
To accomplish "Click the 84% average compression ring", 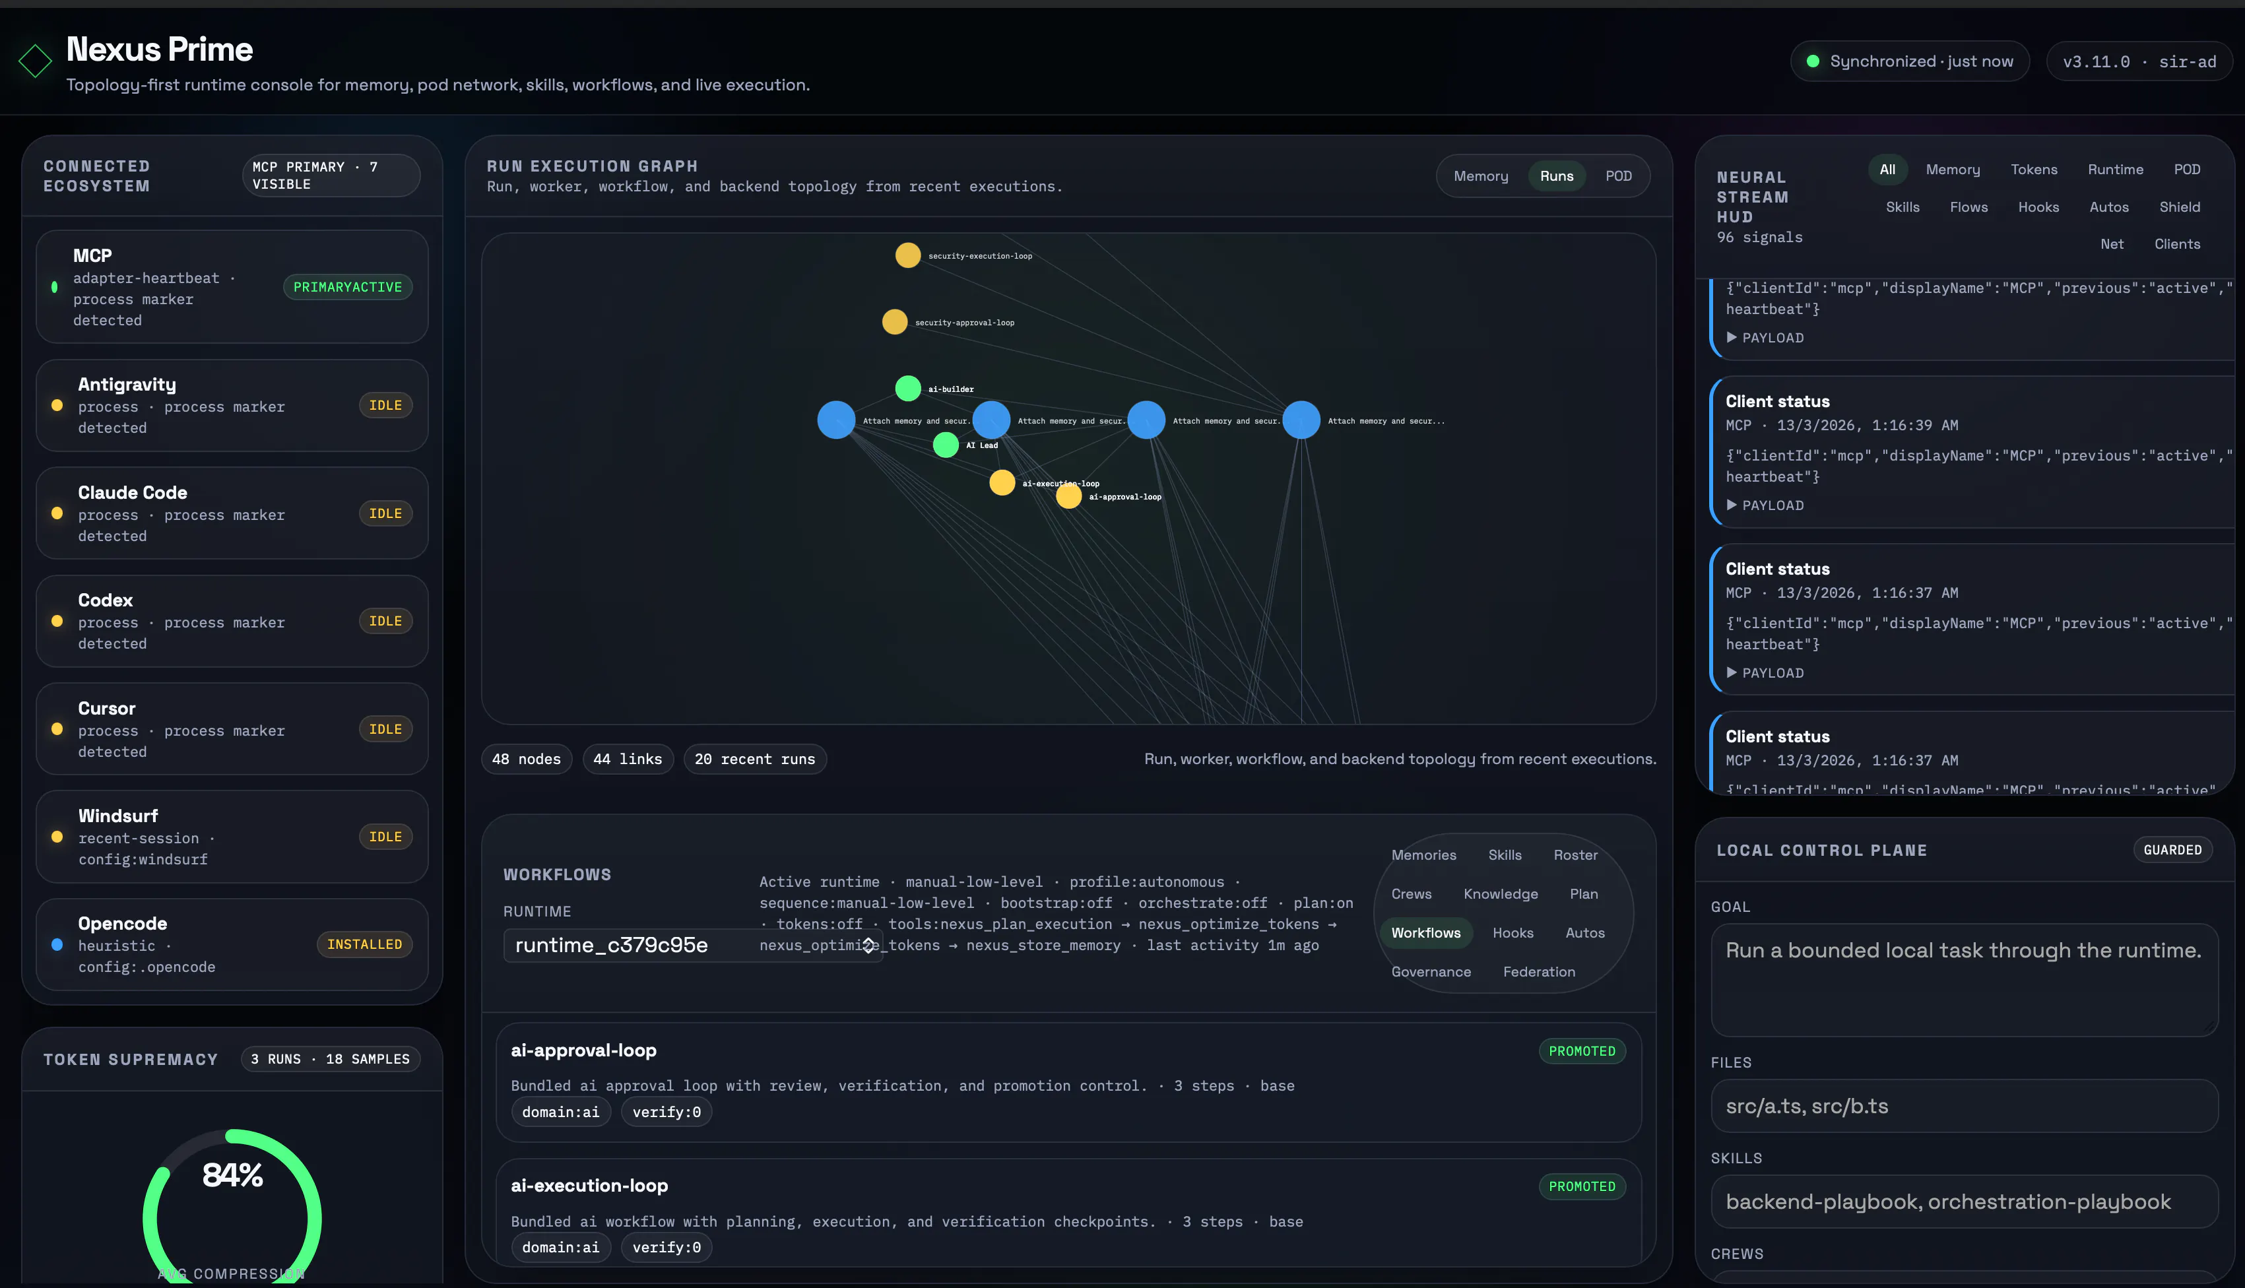I will pyautogui.click(x=232, y=1208).
